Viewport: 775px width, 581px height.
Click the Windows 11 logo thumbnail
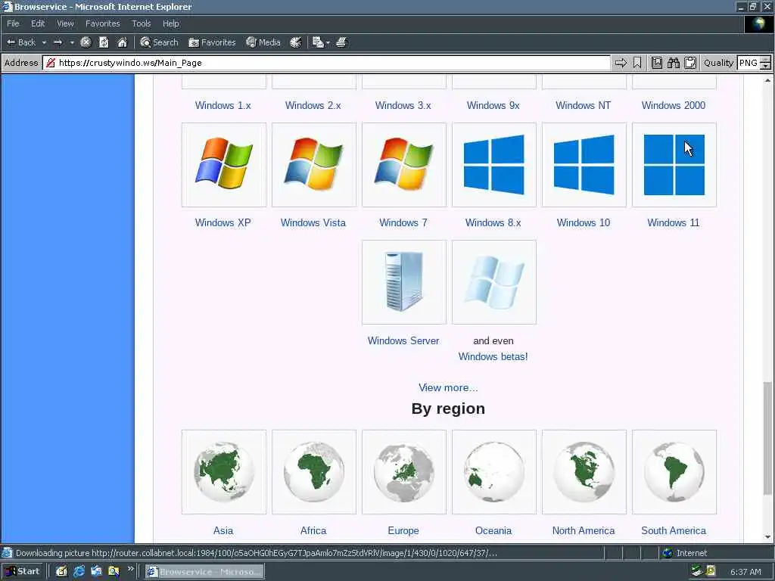click(x=674, y=165)
